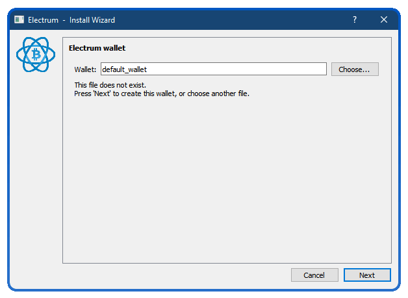Viewport: 408px width, 298px height.
Task: Click the Electrum window icon in title bar
Action: [19, 19]
